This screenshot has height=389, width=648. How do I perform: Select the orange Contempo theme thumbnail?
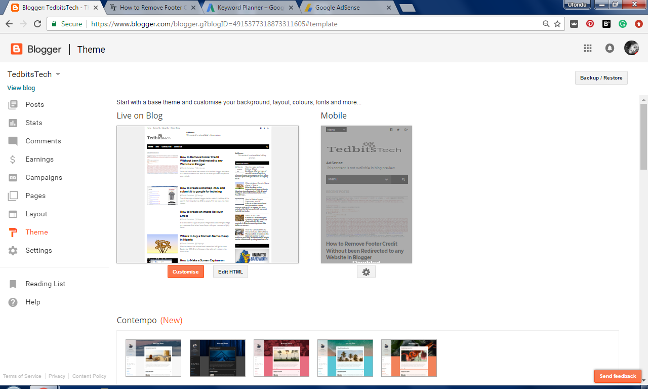click(409, 358)
